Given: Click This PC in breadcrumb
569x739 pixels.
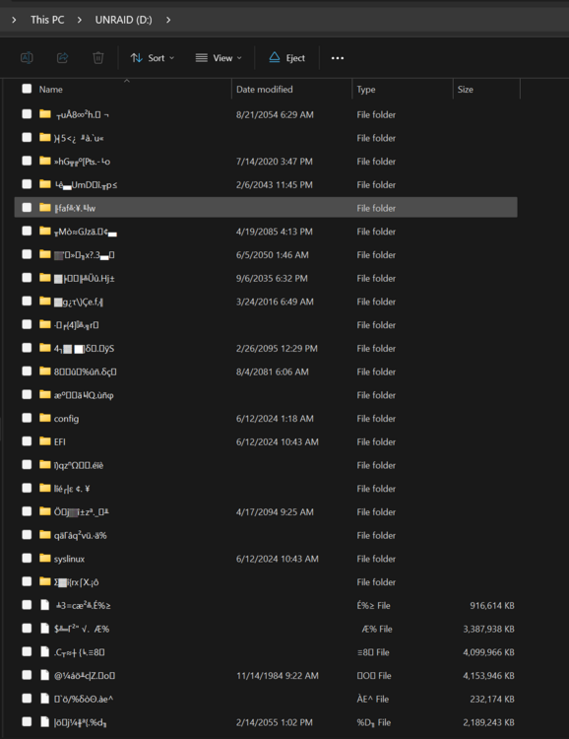Looking at the screenshot, I should (x=47, y=20).
